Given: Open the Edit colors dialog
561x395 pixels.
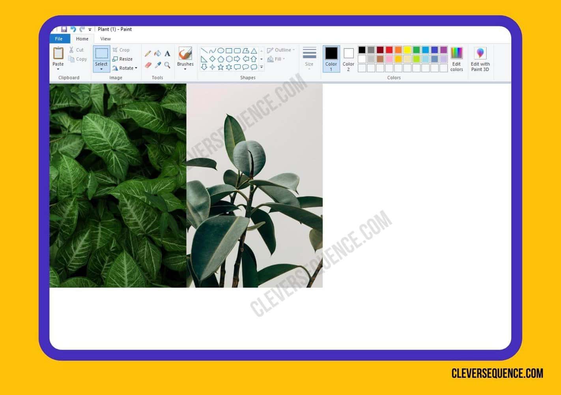Looking at the screenshot, I should 456,59.
